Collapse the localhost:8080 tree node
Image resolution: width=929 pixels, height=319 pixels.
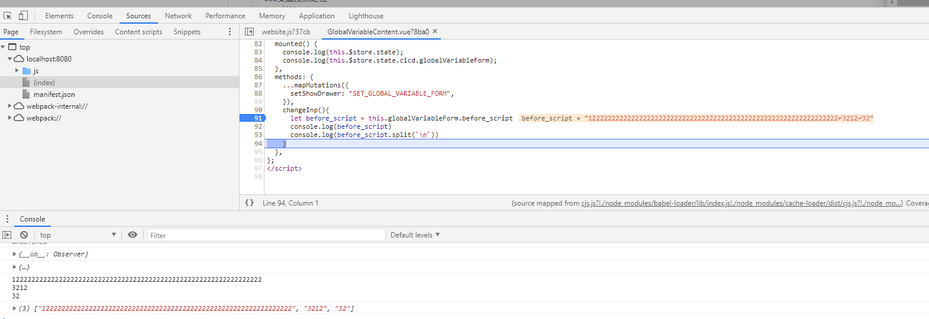pos(9,59)
